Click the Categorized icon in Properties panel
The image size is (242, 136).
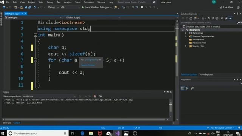coord(183,88)
